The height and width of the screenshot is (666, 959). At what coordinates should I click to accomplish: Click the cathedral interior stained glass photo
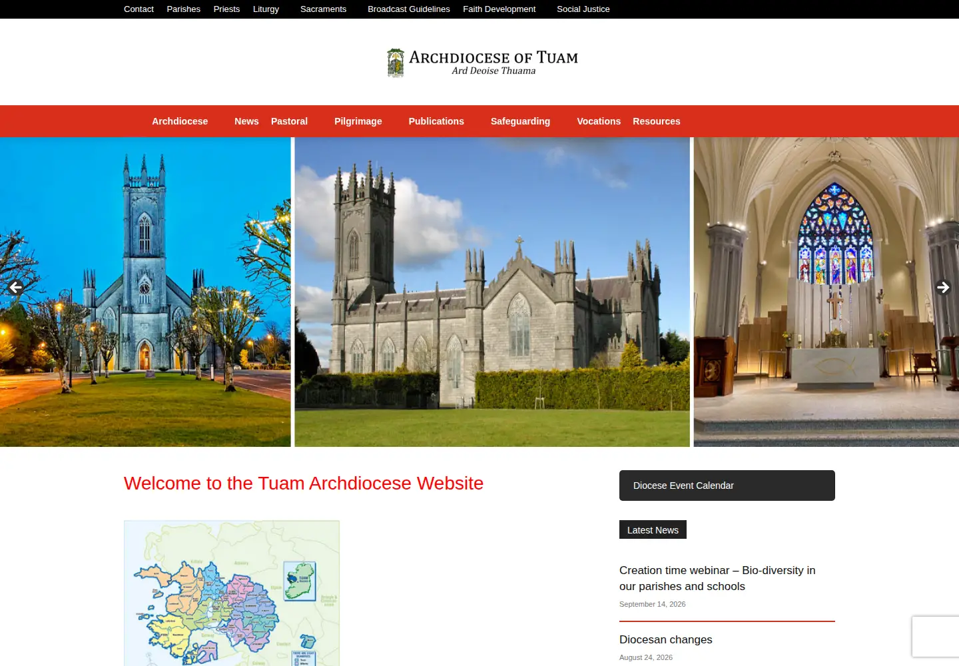coord(826,292)
